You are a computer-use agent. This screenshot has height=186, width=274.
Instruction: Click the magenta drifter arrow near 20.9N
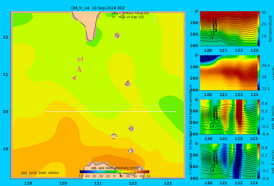tap(74, 78)
